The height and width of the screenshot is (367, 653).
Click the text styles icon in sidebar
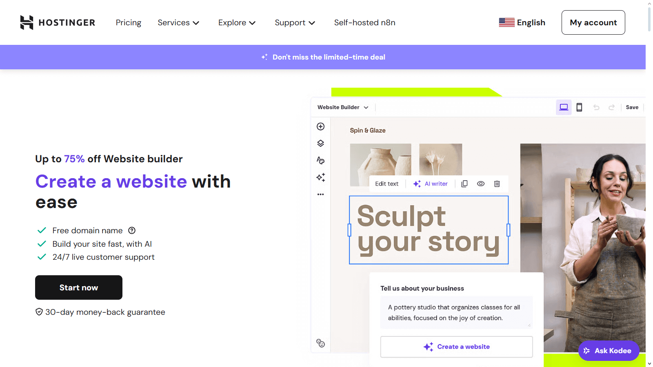[x=321, y=160]
